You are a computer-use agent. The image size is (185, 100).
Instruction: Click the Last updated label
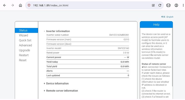click(x=53, y=75)
